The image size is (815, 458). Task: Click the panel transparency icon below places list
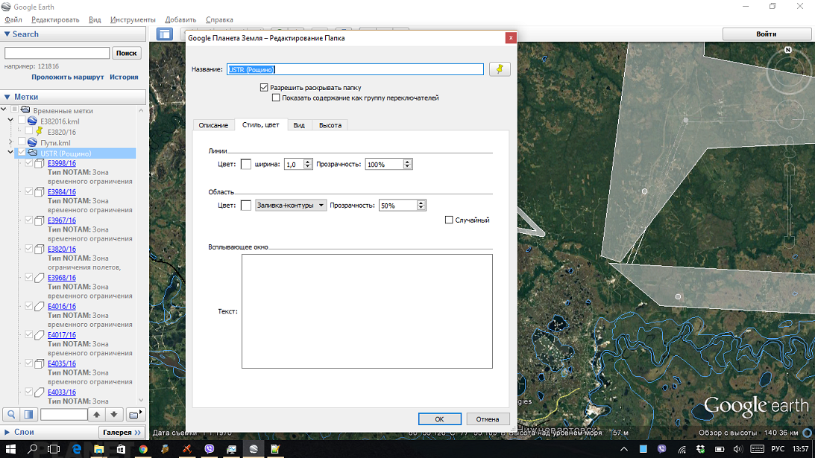point(29,414)
